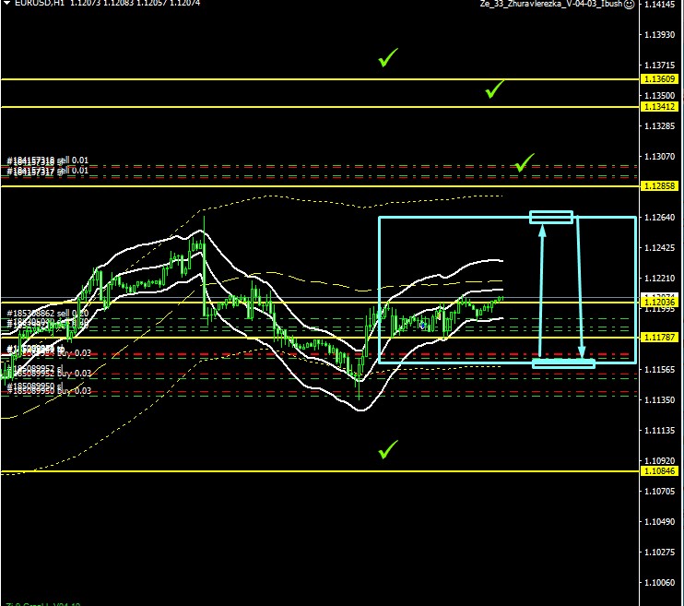This screenshot has width=684, height=606.
Task: Select the yellow horizontal line at 1.13609
Action: (x=320, y=79)
